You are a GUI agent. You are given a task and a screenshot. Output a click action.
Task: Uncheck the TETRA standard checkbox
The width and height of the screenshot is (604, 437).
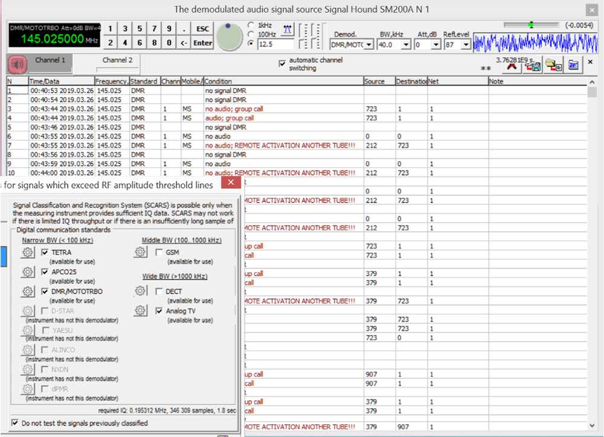(44, 253)
